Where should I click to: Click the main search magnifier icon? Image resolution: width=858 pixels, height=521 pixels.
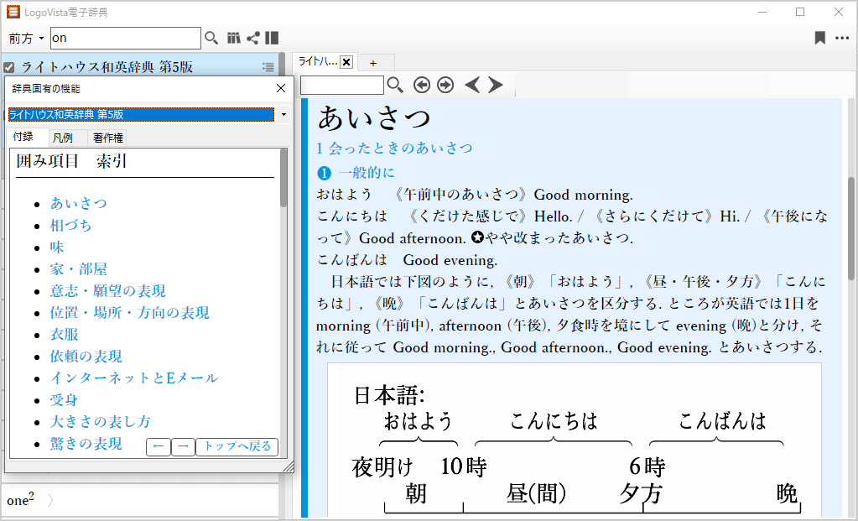click(211, 38)
